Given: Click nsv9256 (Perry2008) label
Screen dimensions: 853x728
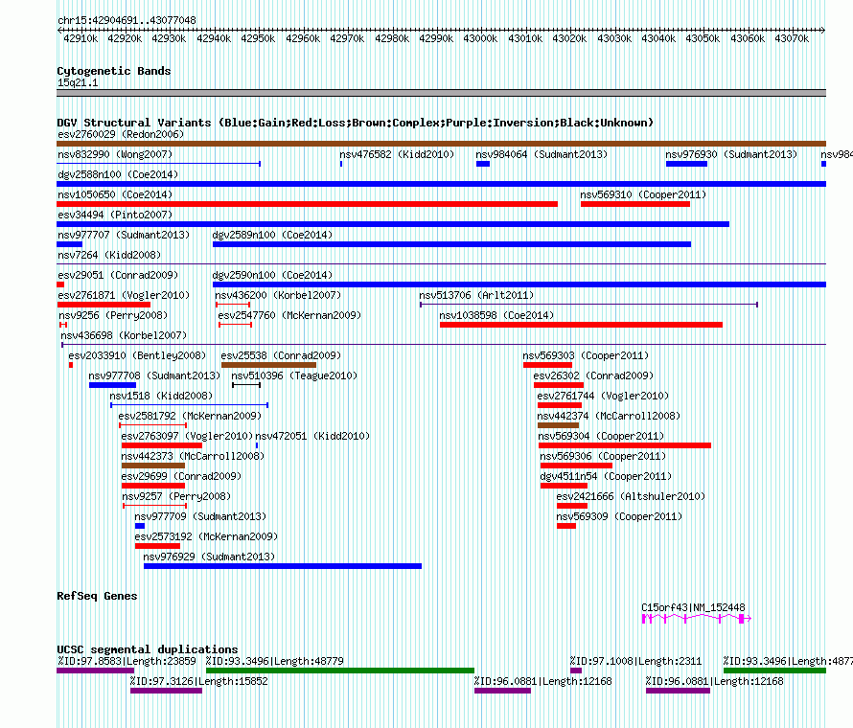Looking at the screenshot, I should [x=113, y=315].
